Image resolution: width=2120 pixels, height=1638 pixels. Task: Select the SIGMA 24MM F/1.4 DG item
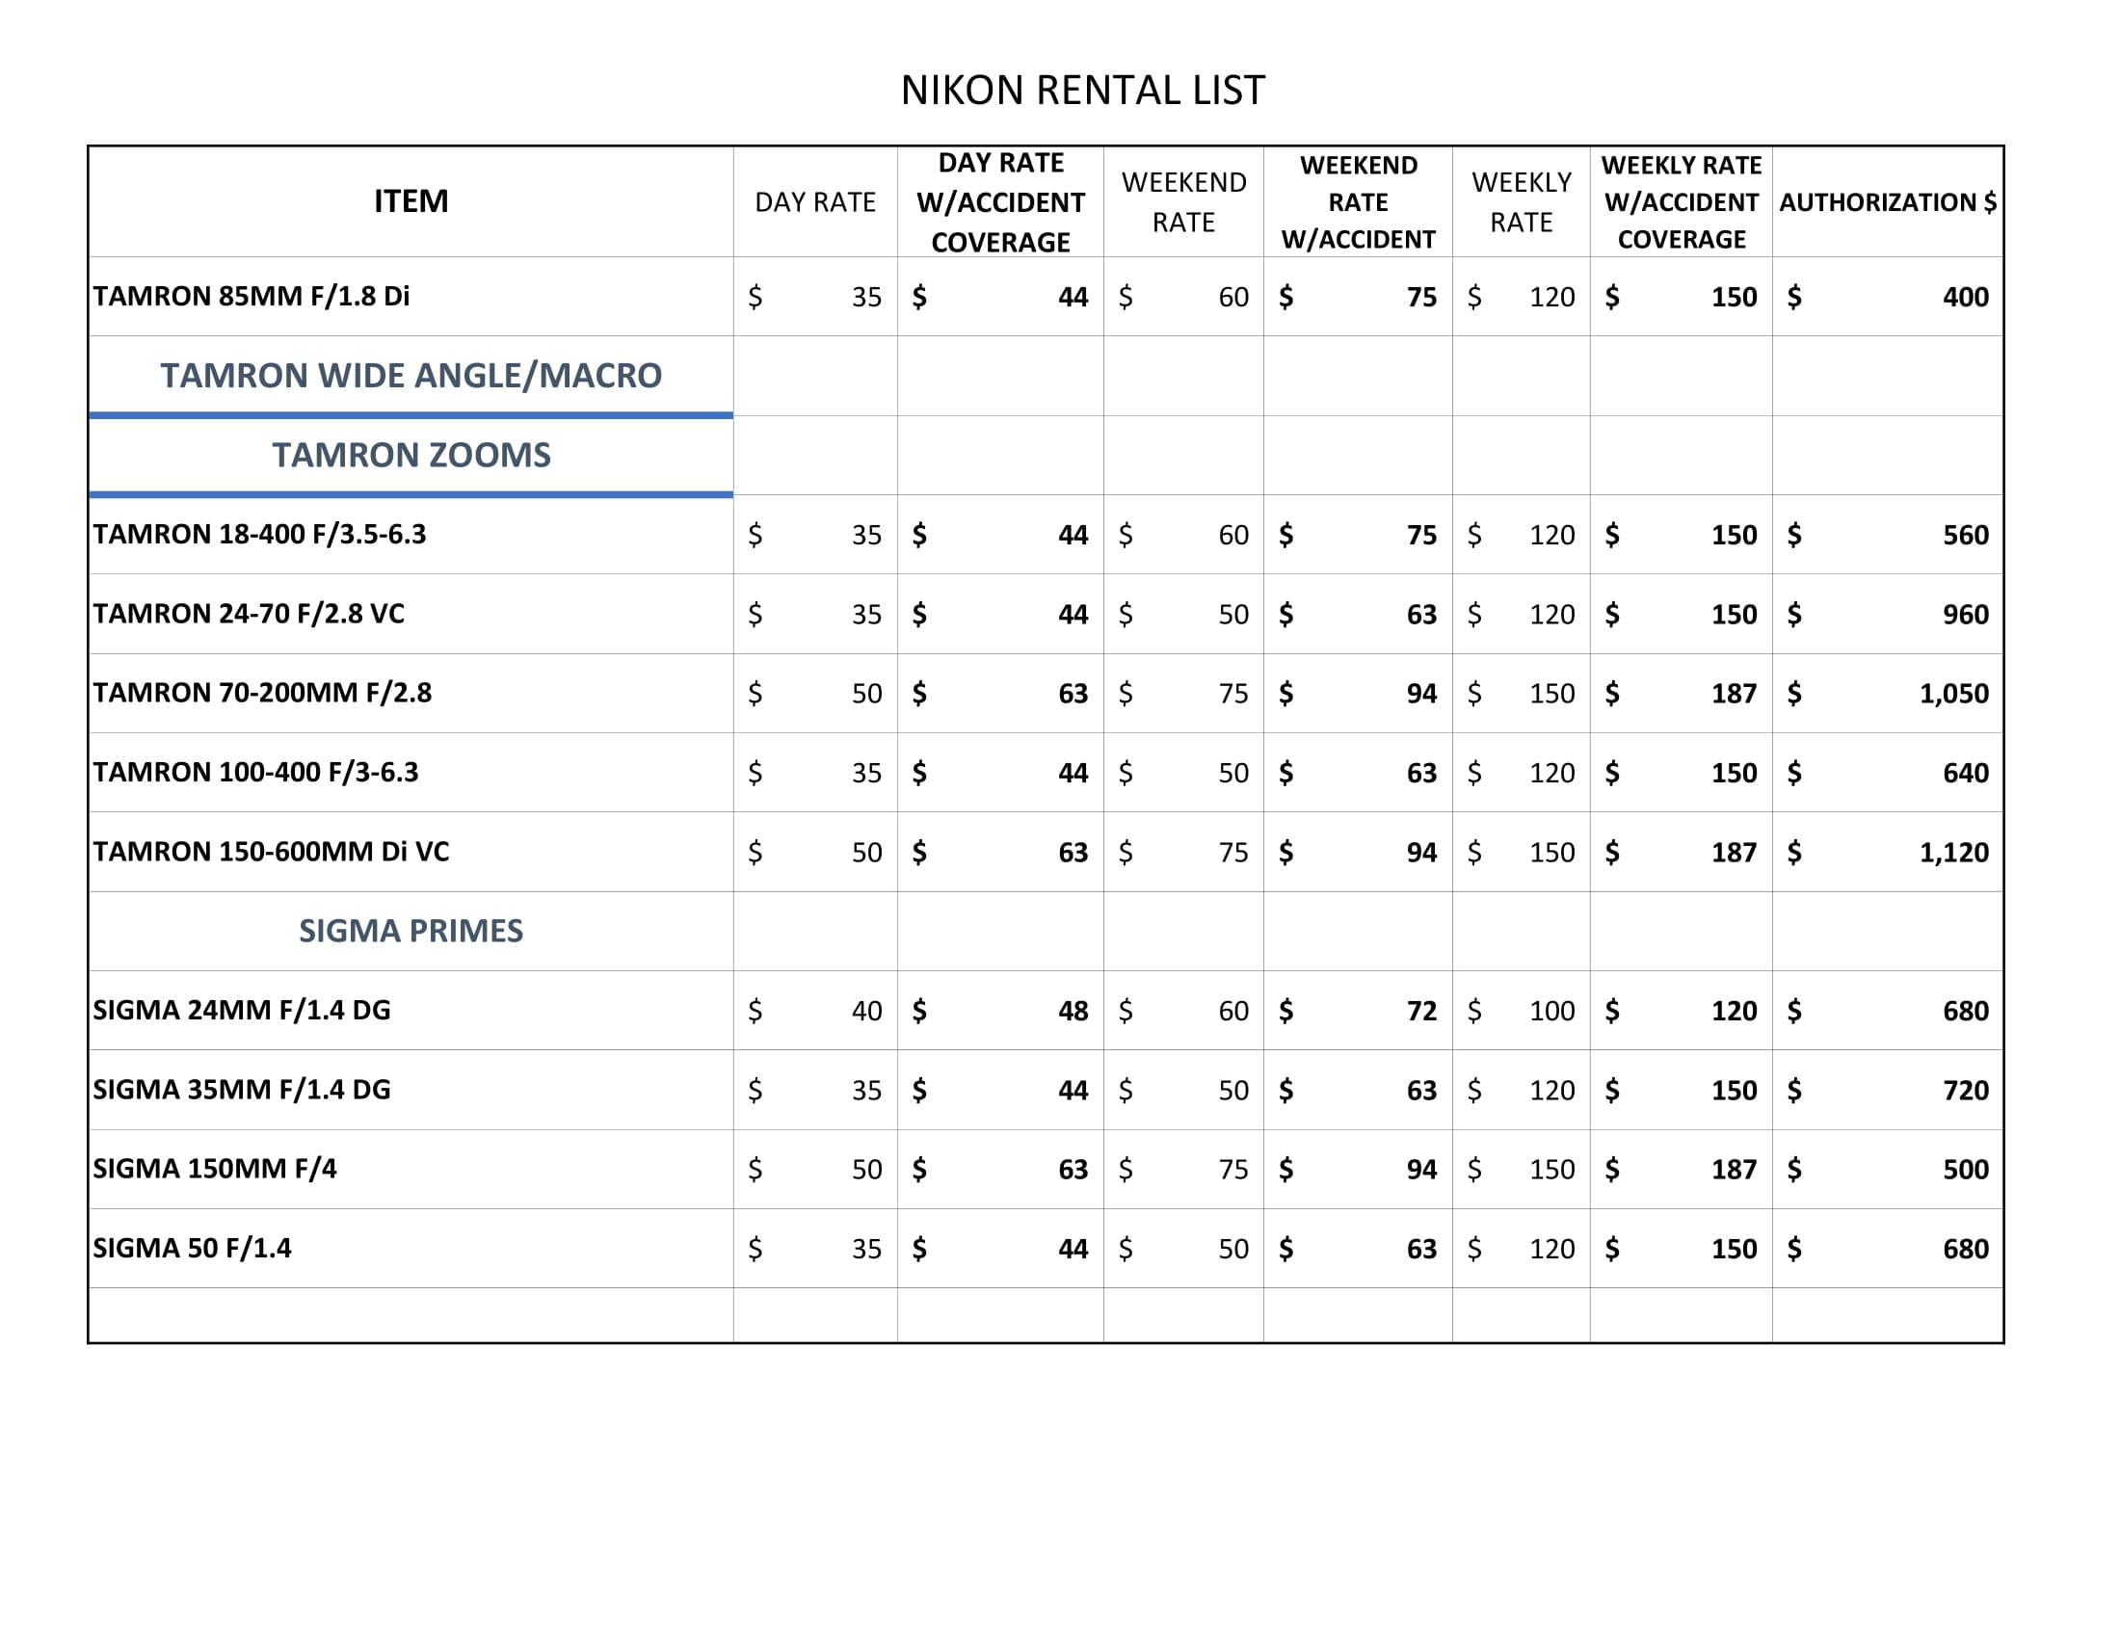pyautogui.click(x=242, y=1010)
